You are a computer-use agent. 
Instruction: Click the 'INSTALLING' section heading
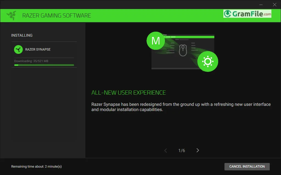click(x=22, y=35)
